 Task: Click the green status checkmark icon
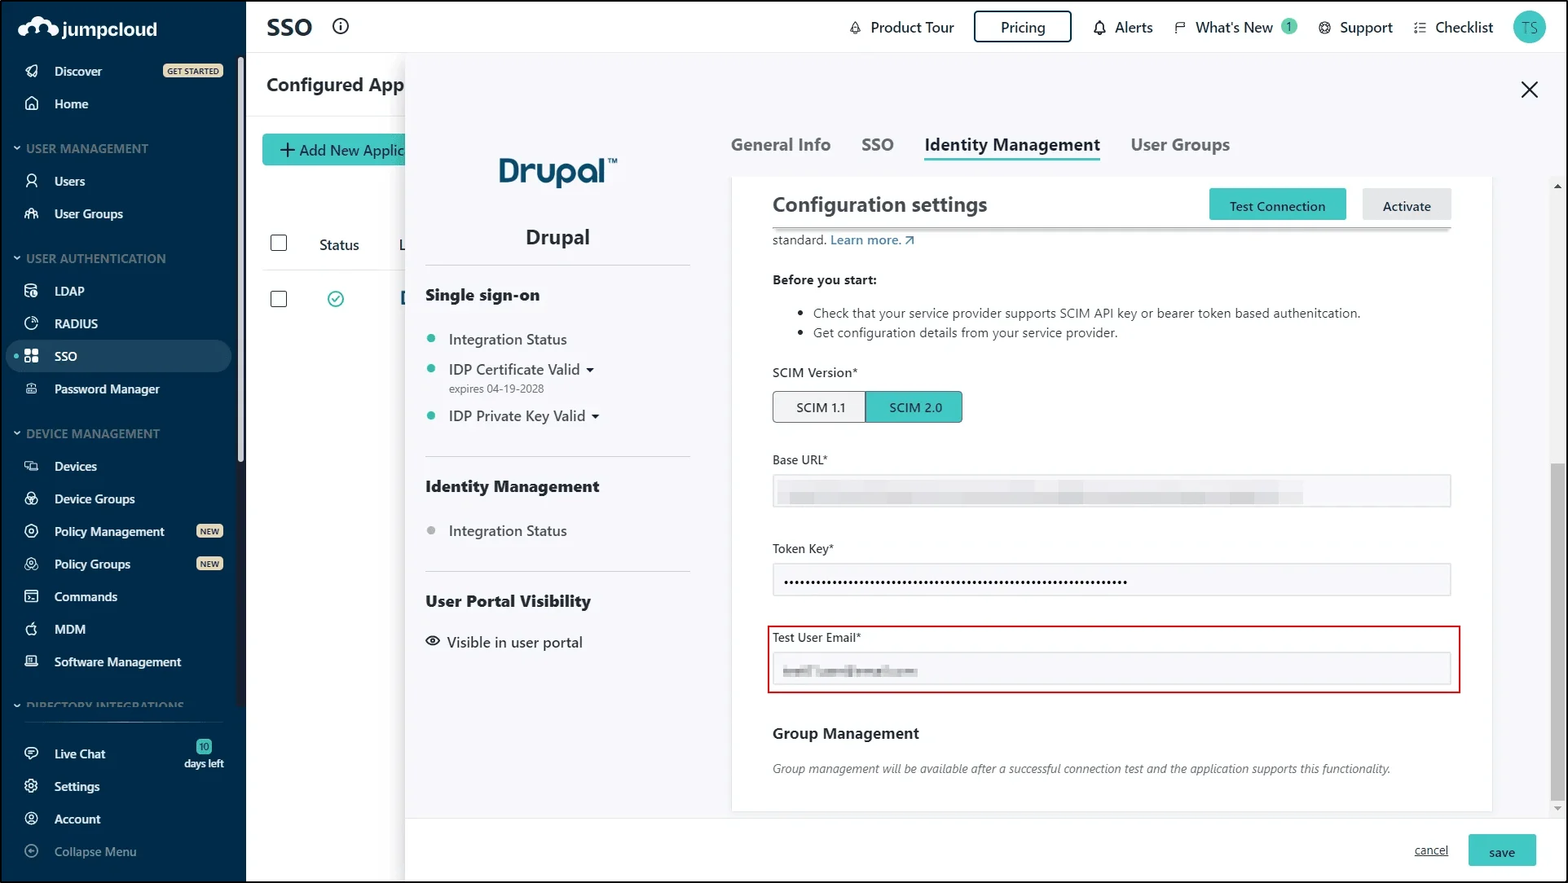point(336,299)
